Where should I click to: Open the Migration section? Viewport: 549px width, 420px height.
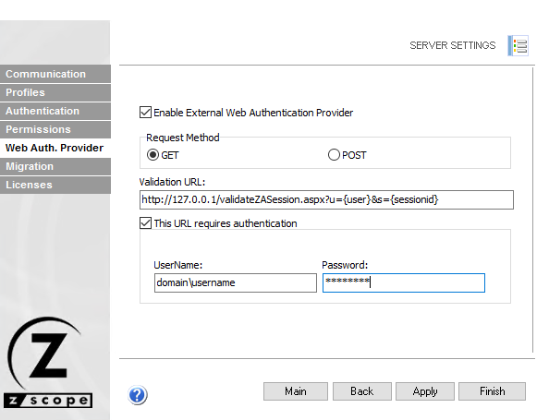[x=55, y=166]
